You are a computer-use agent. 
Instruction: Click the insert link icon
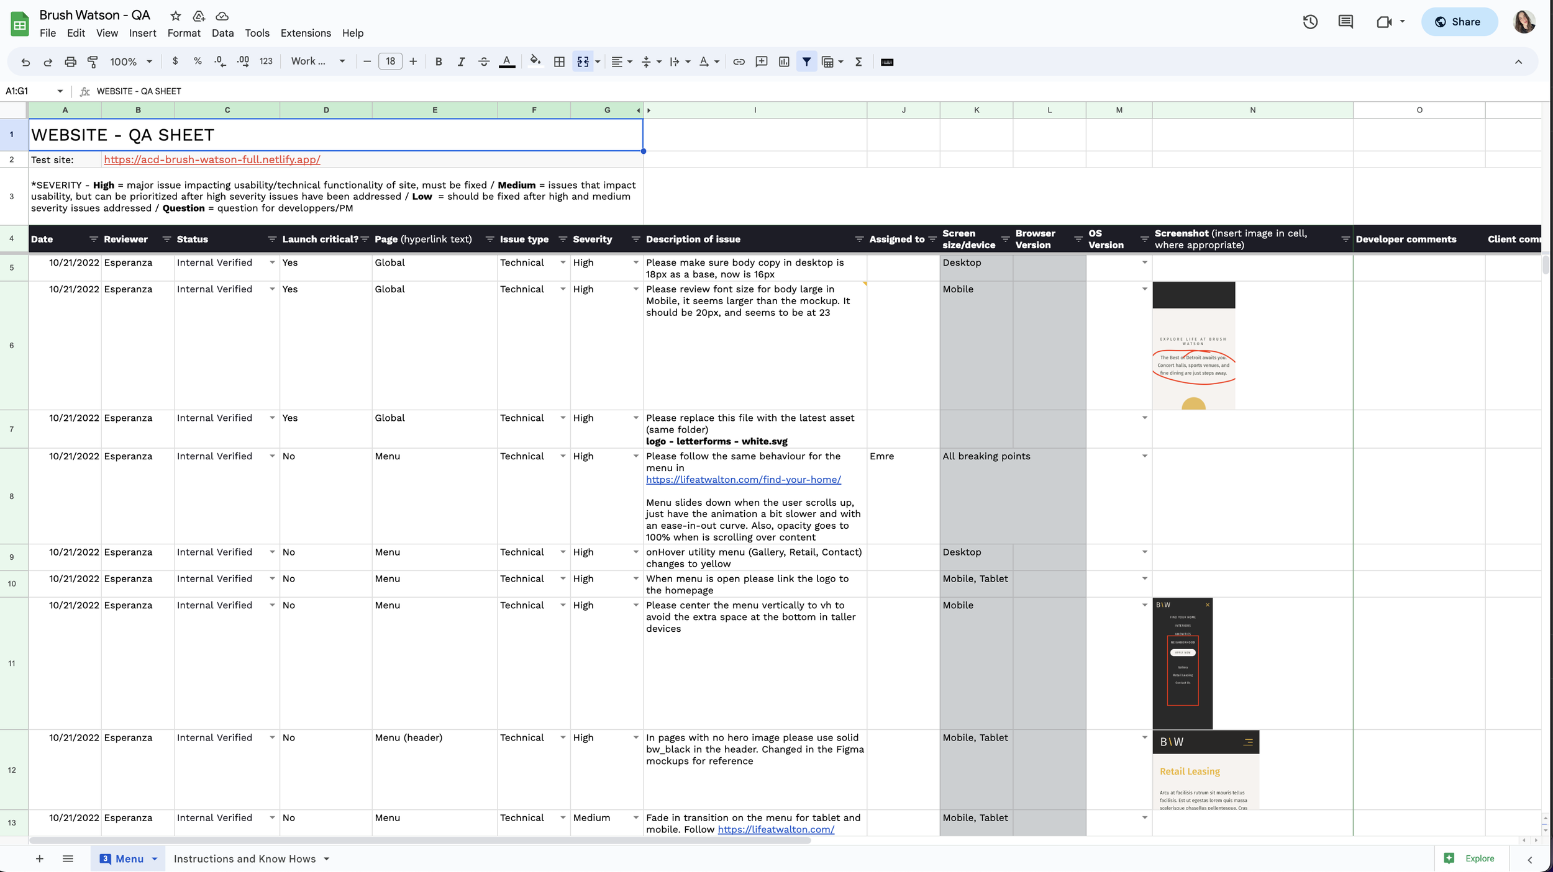pos(739,61)
